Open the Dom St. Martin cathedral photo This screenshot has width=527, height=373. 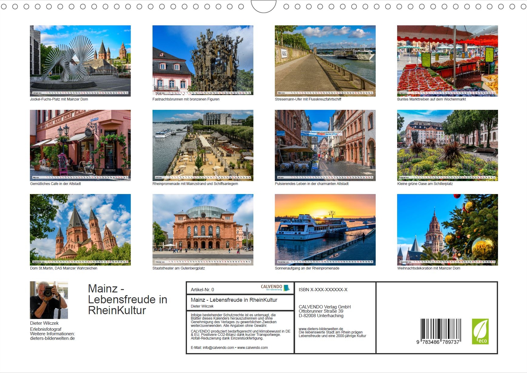click(80, 230)
